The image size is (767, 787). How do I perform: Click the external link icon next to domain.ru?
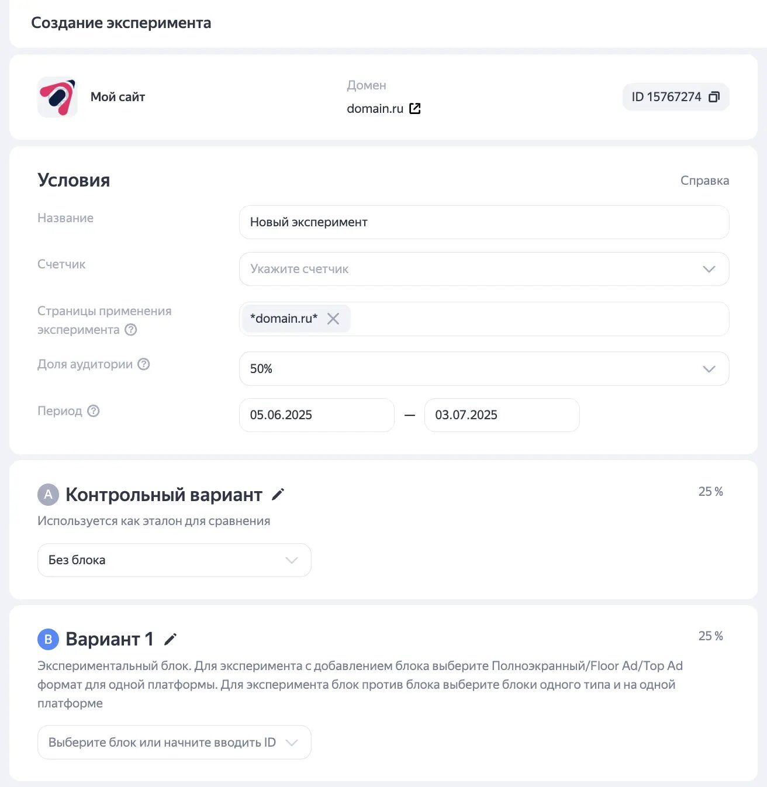click(x=415, y=109)
